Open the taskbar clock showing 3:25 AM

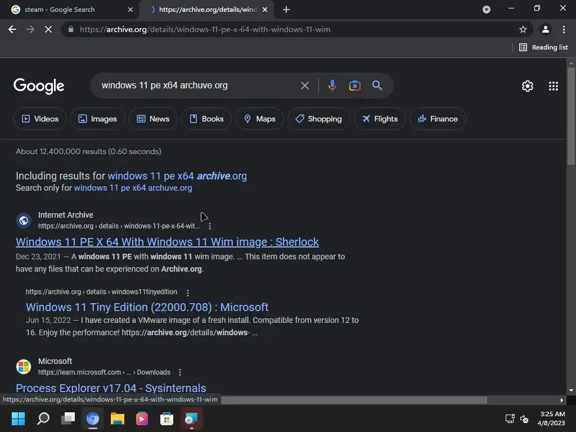click(x=551, y=418)
